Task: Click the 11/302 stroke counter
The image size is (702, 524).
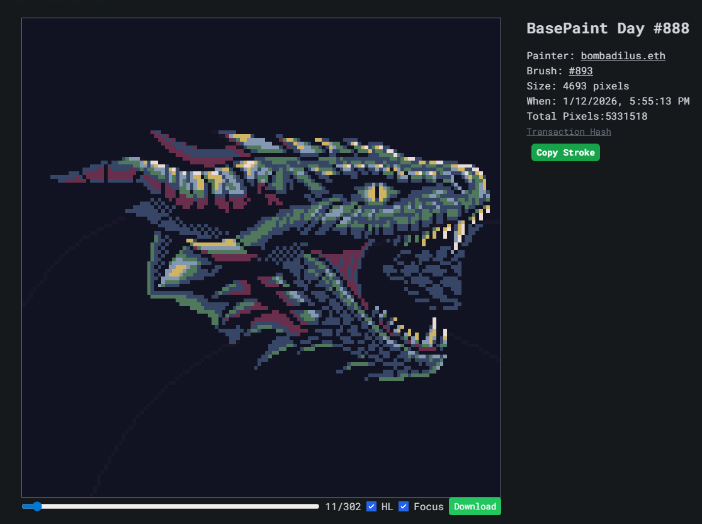Action: click(343, 506)
